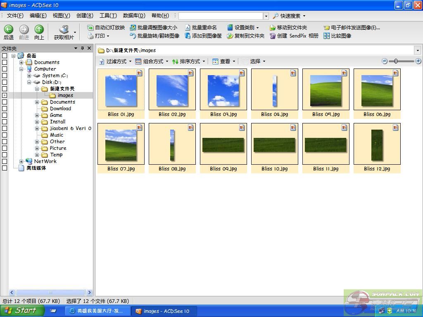Open the 编辑(E) menu

point(38,16)
